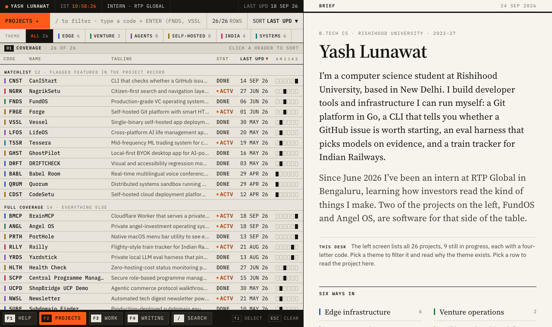Viewport: 552px width, 327px height.
Task: Click the monthly activity bars in NagrikSetu row
Action: click(287, 91)
